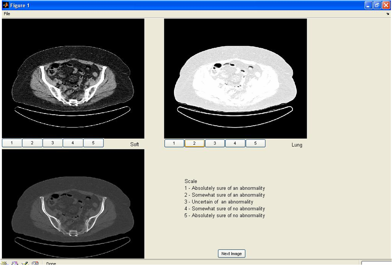The height and width of the screenshot is (265, 392).
Task: Click the contact card icon in the status bar
Action: [35, 263]
